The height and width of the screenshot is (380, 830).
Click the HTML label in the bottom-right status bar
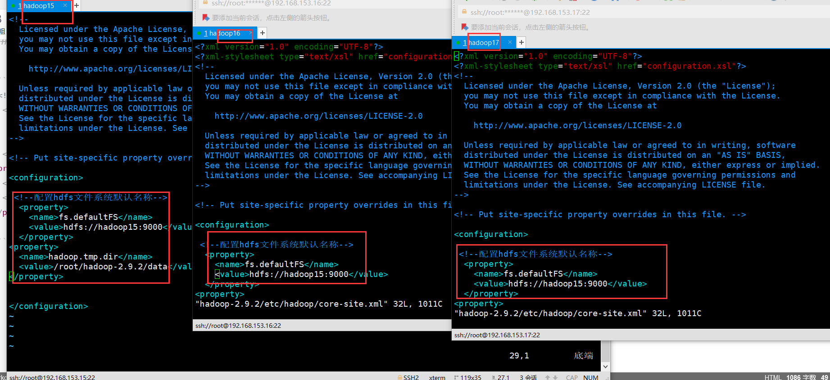(773, 377)
